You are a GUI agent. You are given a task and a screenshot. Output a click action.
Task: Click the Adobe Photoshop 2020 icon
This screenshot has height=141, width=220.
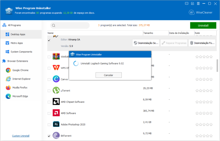point(56,124)
